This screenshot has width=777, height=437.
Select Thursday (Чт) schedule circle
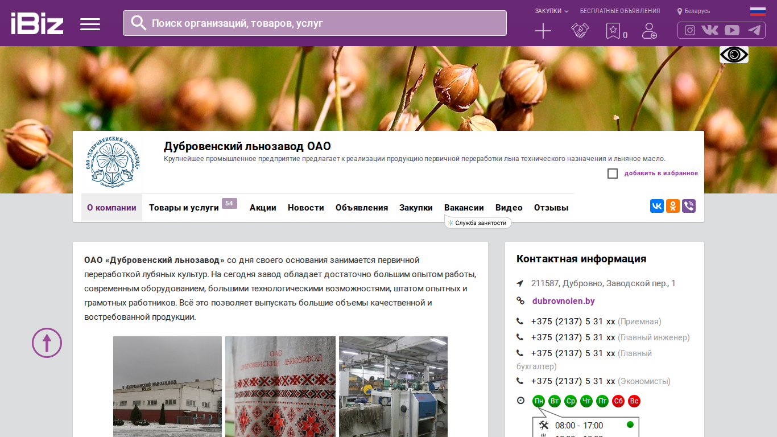click(x=586, y=401)
